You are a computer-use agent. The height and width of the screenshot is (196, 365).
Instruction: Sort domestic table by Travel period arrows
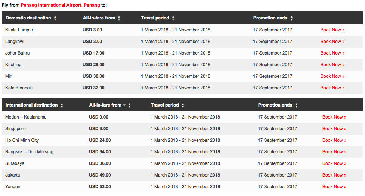pos(173,18)
